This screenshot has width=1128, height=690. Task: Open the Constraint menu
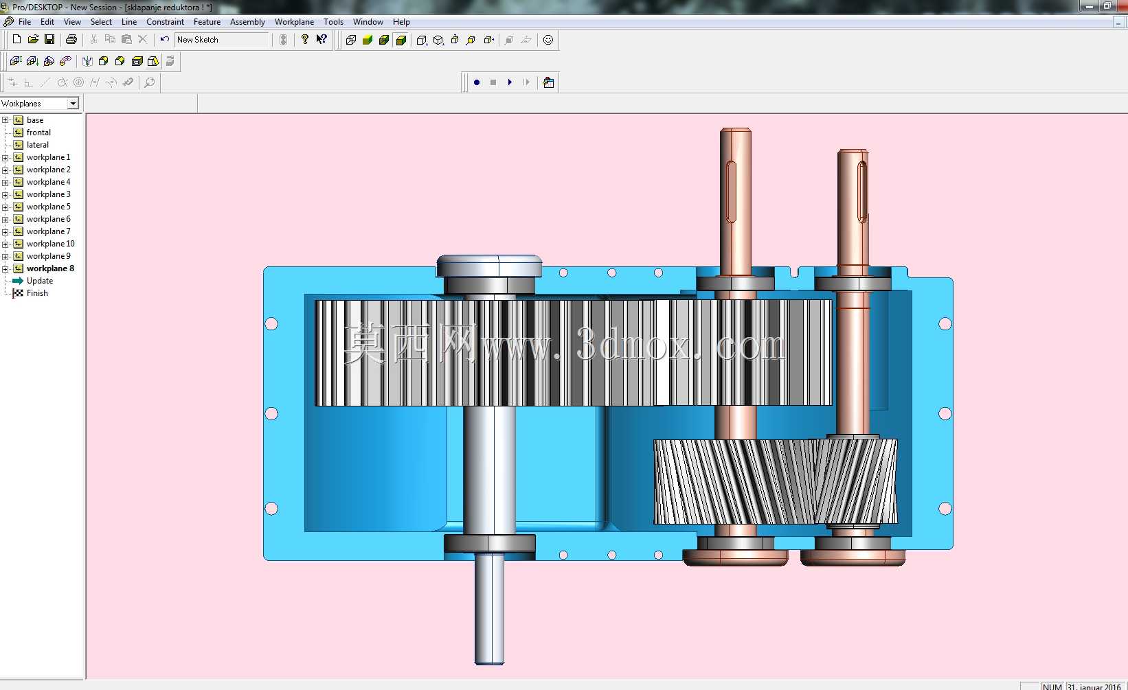point(165,22)
